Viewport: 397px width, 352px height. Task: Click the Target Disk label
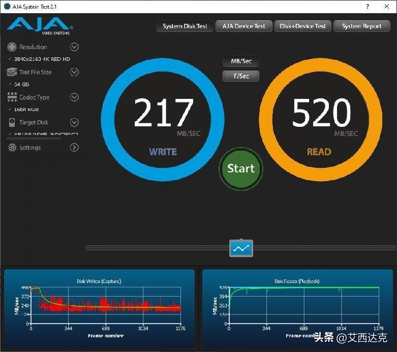(x=34, y=122)
